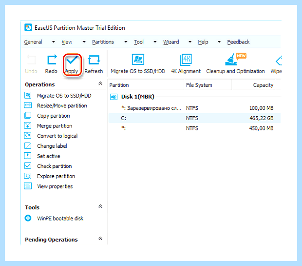Click the WinPE bootable disk icon
Screen dimensions: 302x266
point(28,218)
